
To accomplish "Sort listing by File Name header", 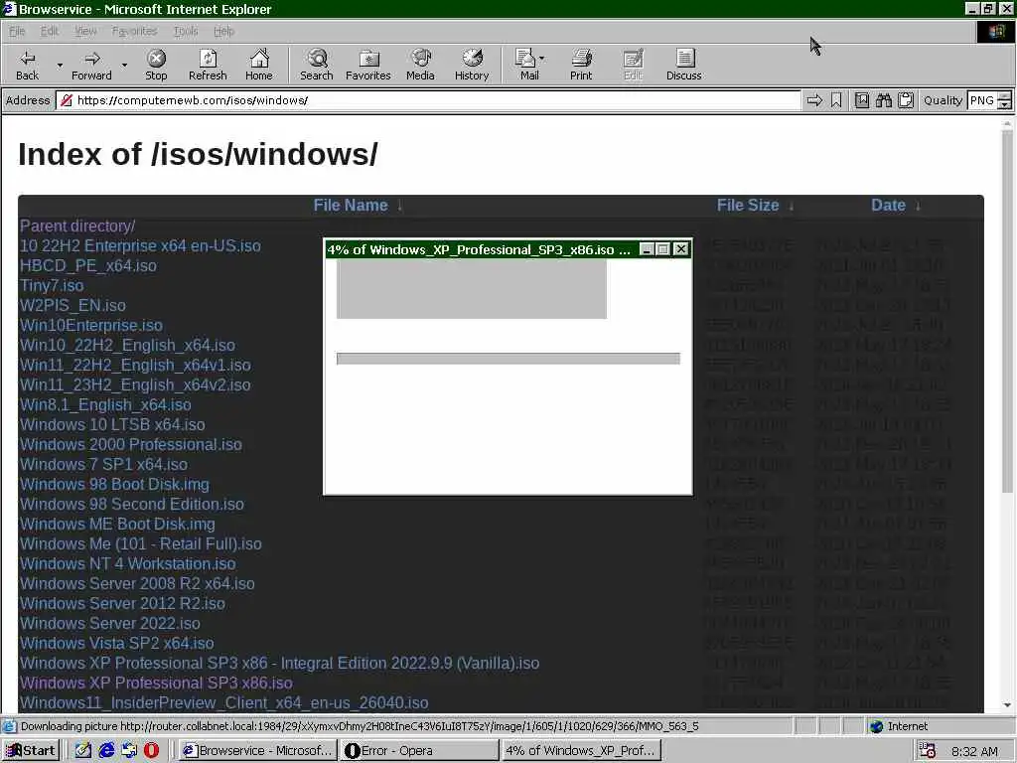I will [x=351, y=205].
